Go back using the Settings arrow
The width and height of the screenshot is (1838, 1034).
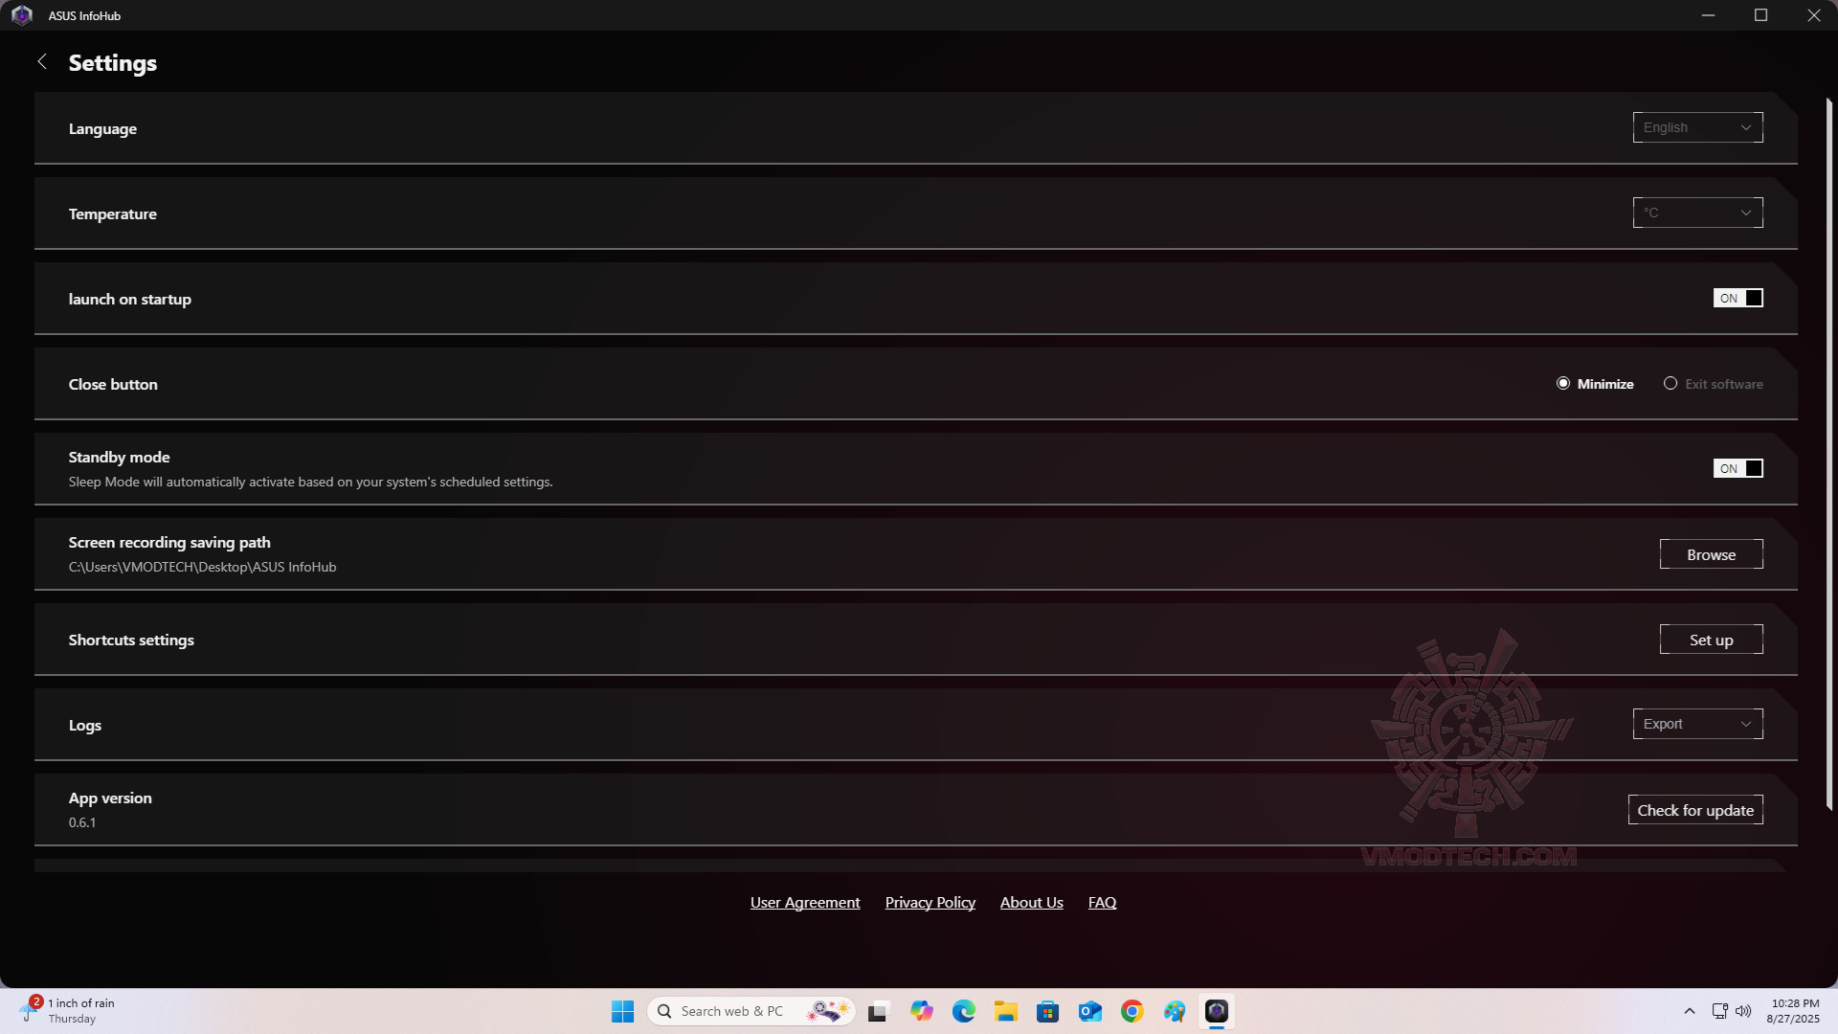coord(42,62)
